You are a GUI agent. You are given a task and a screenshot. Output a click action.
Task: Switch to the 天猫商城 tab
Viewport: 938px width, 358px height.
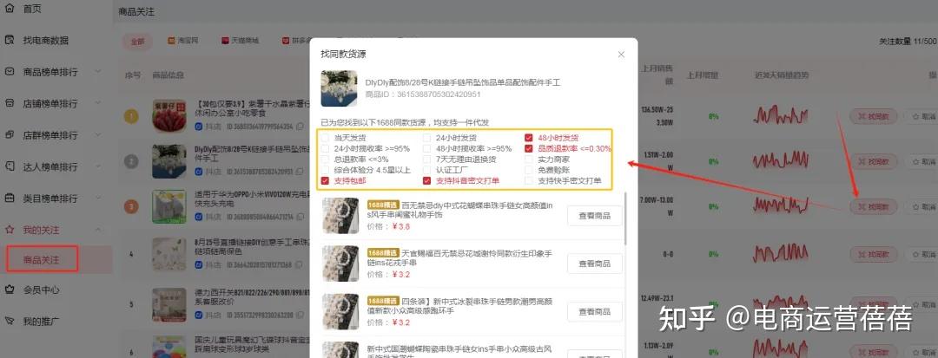[241, 41]
